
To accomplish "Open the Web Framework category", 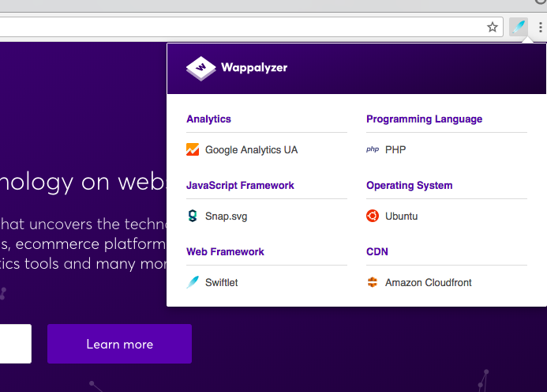I will click(225, 252).
